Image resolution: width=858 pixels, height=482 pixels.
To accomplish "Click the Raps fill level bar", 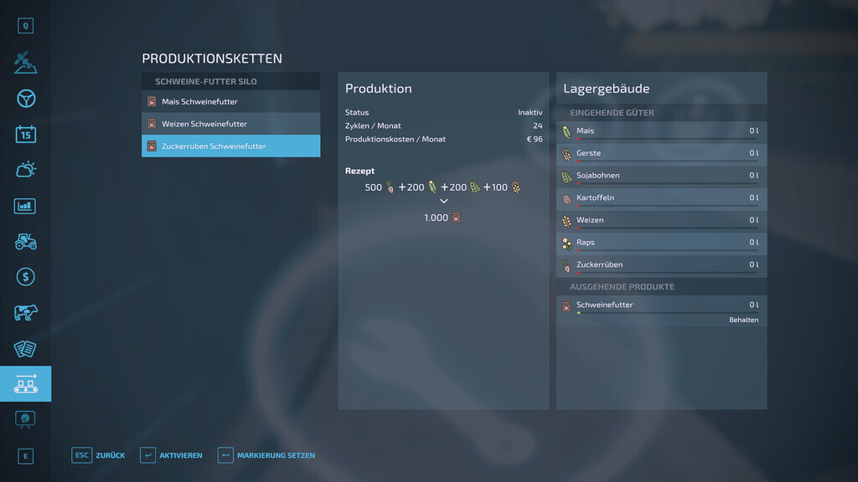I will point(668,250).
